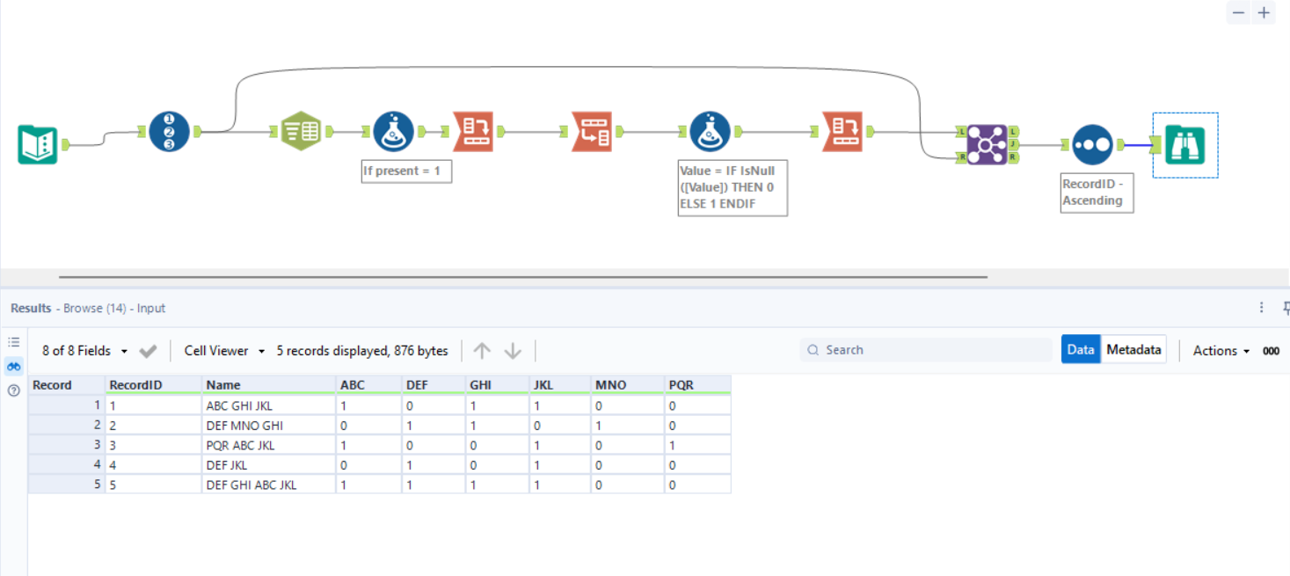Select the Sort tool labeled 'RecordID - Ascending'

1093,143
